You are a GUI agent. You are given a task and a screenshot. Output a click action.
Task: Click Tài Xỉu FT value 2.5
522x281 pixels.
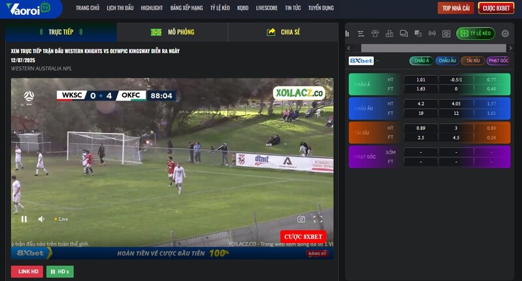coord(421,137)
